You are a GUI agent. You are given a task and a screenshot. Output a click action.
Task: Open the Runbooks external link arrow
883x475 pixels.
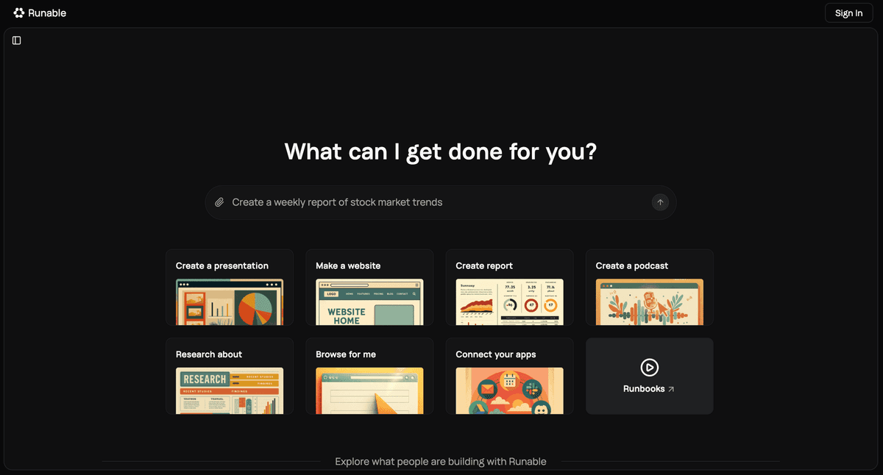[x=671, y=389]
